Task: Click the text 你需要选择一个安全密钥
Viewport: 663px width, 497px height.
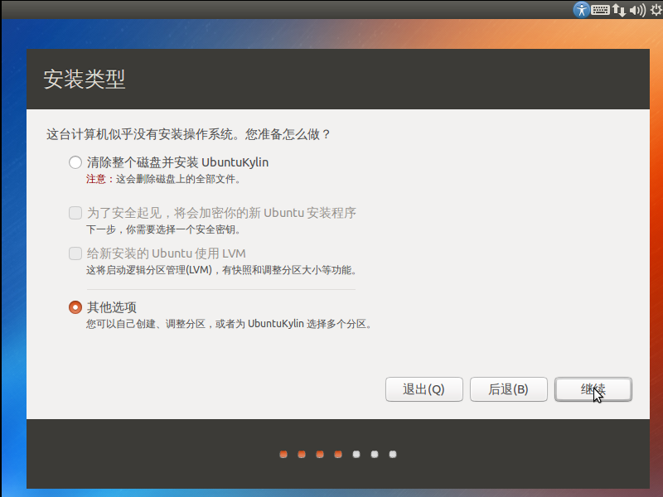Action: (x=183, y=229)
